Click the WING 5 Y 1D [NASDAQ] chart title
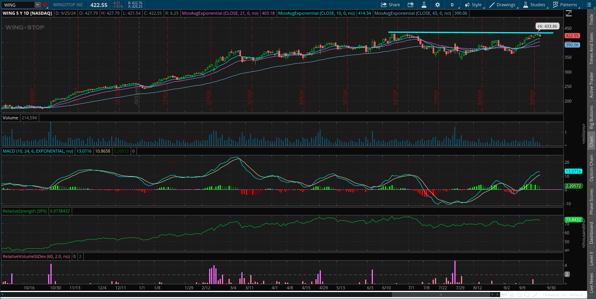Screen dimensions: 596x299 [27, 13]
